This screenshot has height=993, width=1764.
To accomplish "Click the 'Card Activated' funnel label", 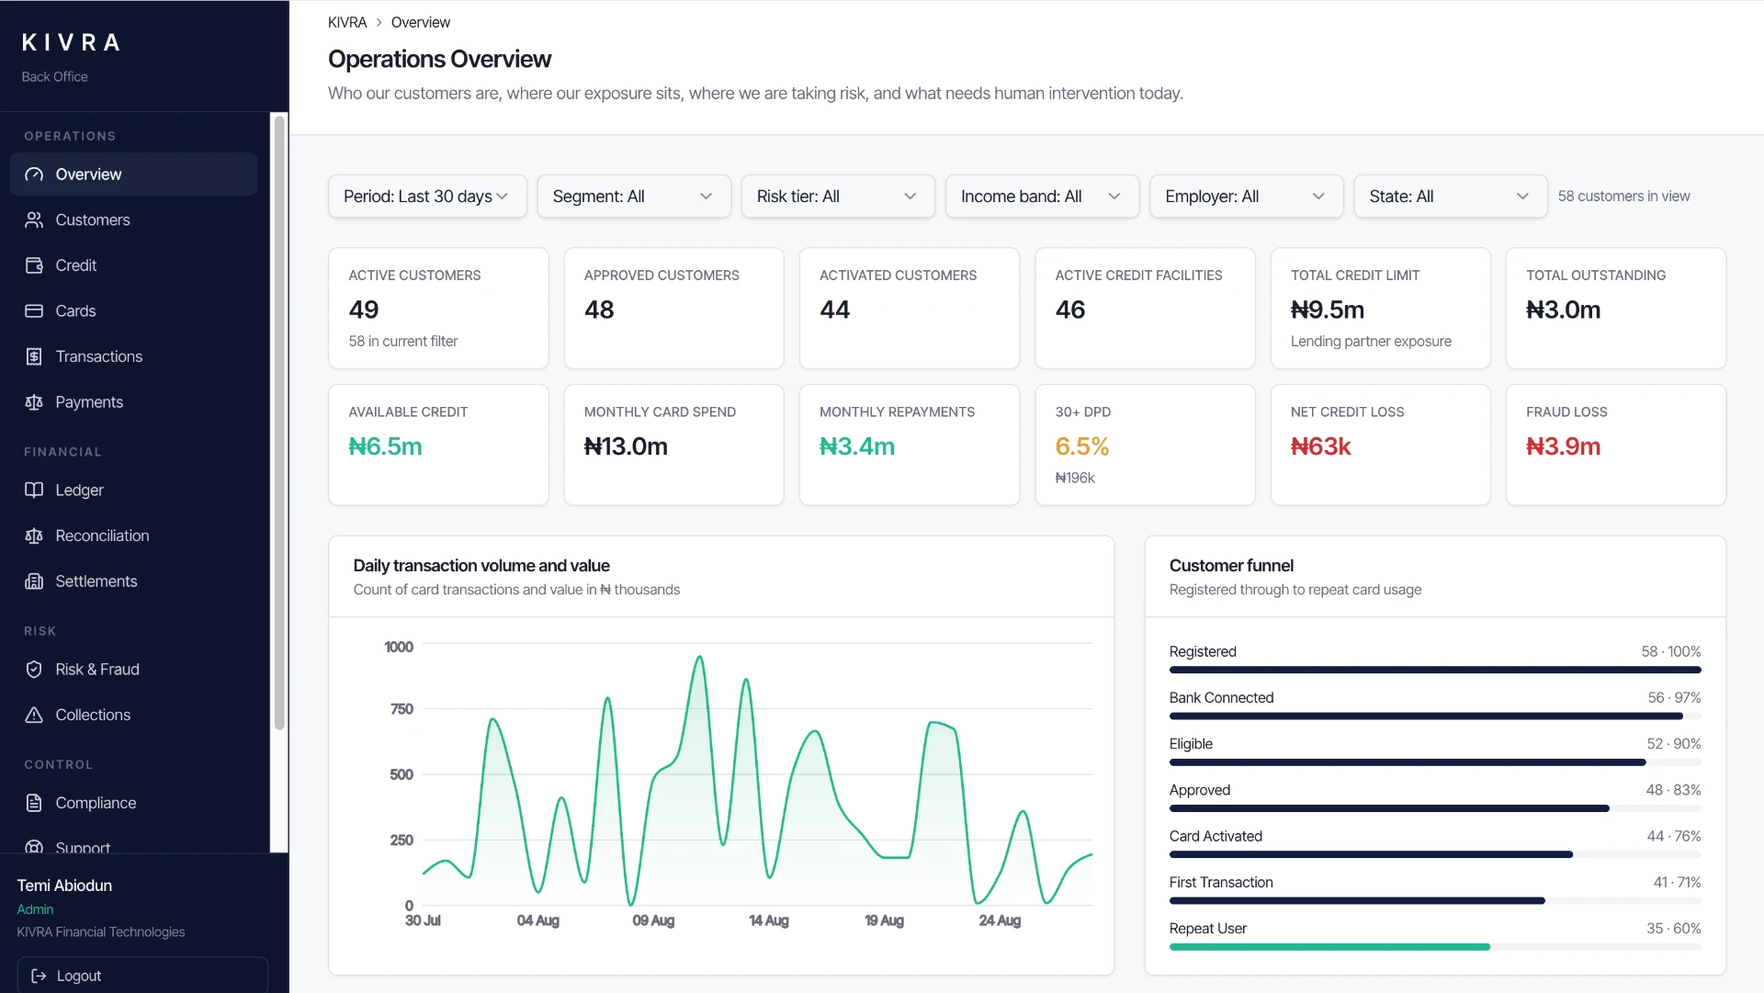I will tap(1216, 837).
